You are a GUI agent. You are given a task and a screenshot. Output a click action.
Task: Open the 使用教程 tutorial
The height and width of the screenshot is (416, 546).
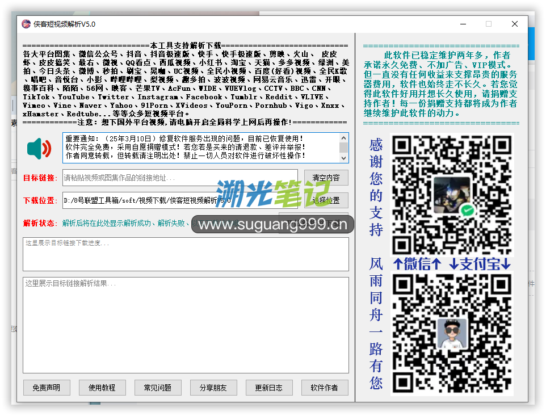[102, 388]
